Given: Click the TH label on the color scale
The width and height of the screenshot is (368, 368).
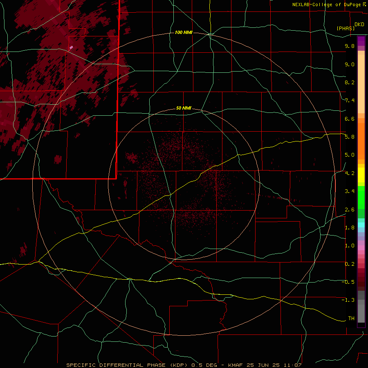Looking at the screenshot, I should (351, 319).
